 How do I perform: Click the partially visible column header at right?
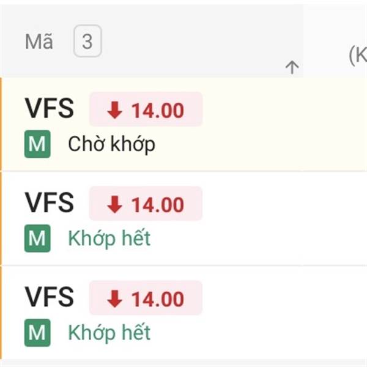pyautogui.click(x=357, y=56)
